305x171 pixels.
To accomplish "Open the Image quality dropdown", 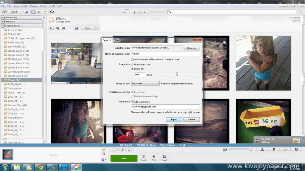I will [145, 83].
